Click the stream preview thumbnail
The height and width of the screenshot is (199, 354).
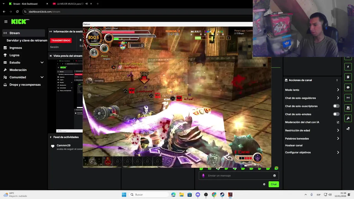point(69,96)
